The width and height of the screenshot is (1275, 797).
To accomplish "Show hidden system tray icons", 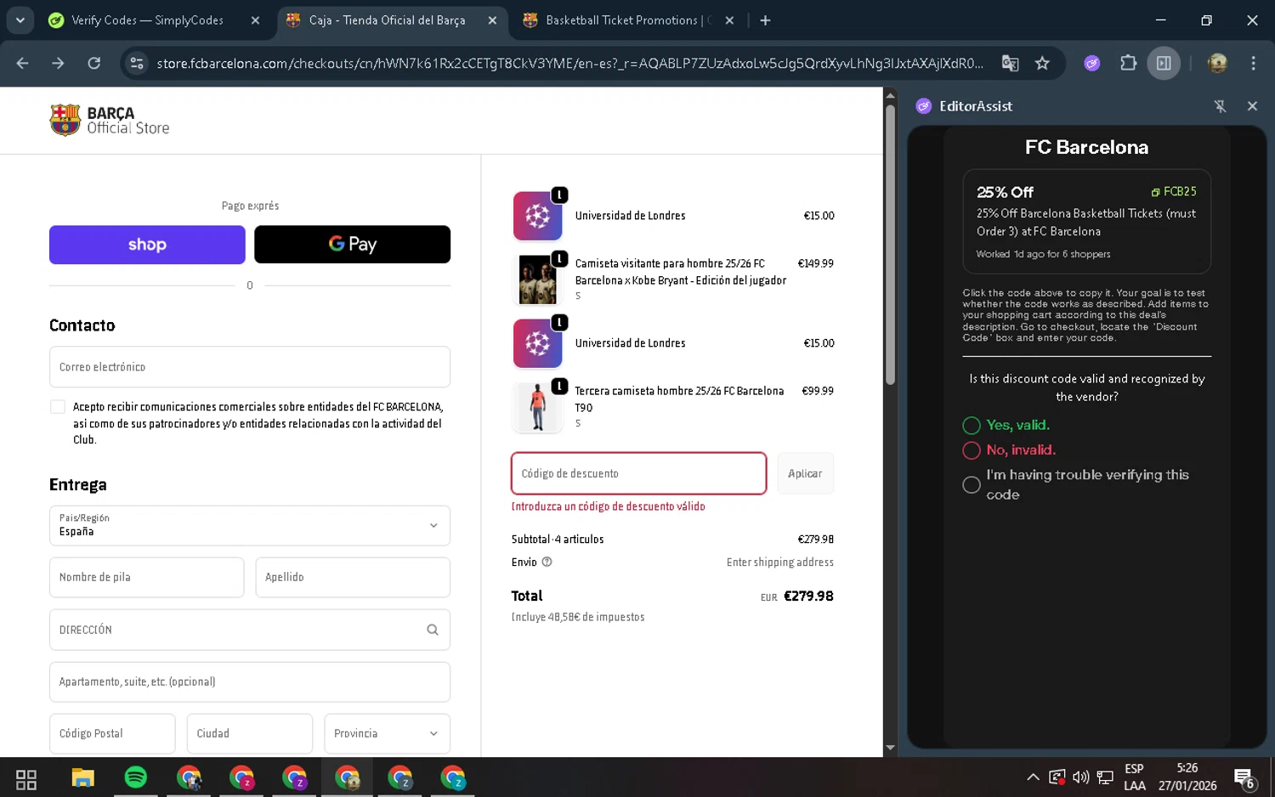I will pos(1033,777).
